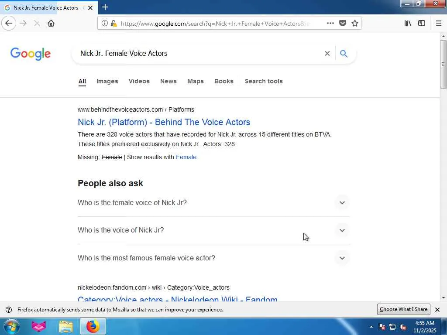This screenshot has height=335, width=447.
Task: Switch to the Books tab
Action: [x=224, y=81]
